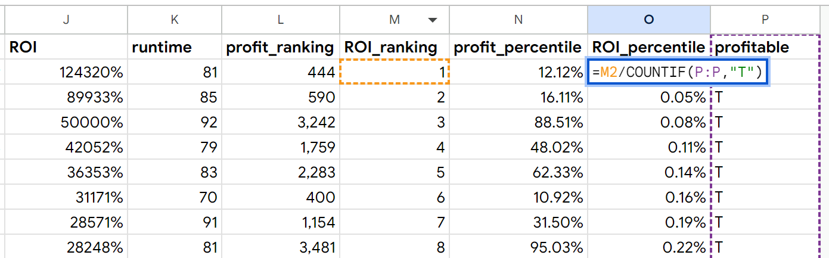Viewport: 829px width, 258px height.
Task: Select profit_percentile cell 48.02%
Action: (518, 147)
